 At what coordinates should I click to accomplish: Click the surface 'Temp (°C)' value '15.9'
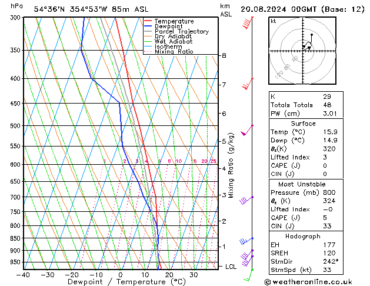(330, 132)
